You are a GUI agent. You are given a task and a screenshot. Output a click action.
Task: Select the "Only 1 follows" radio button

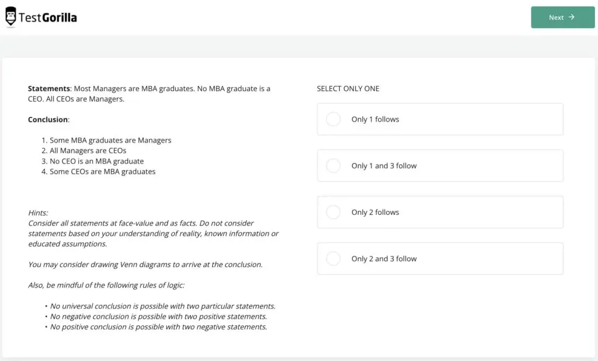[333, 119]
